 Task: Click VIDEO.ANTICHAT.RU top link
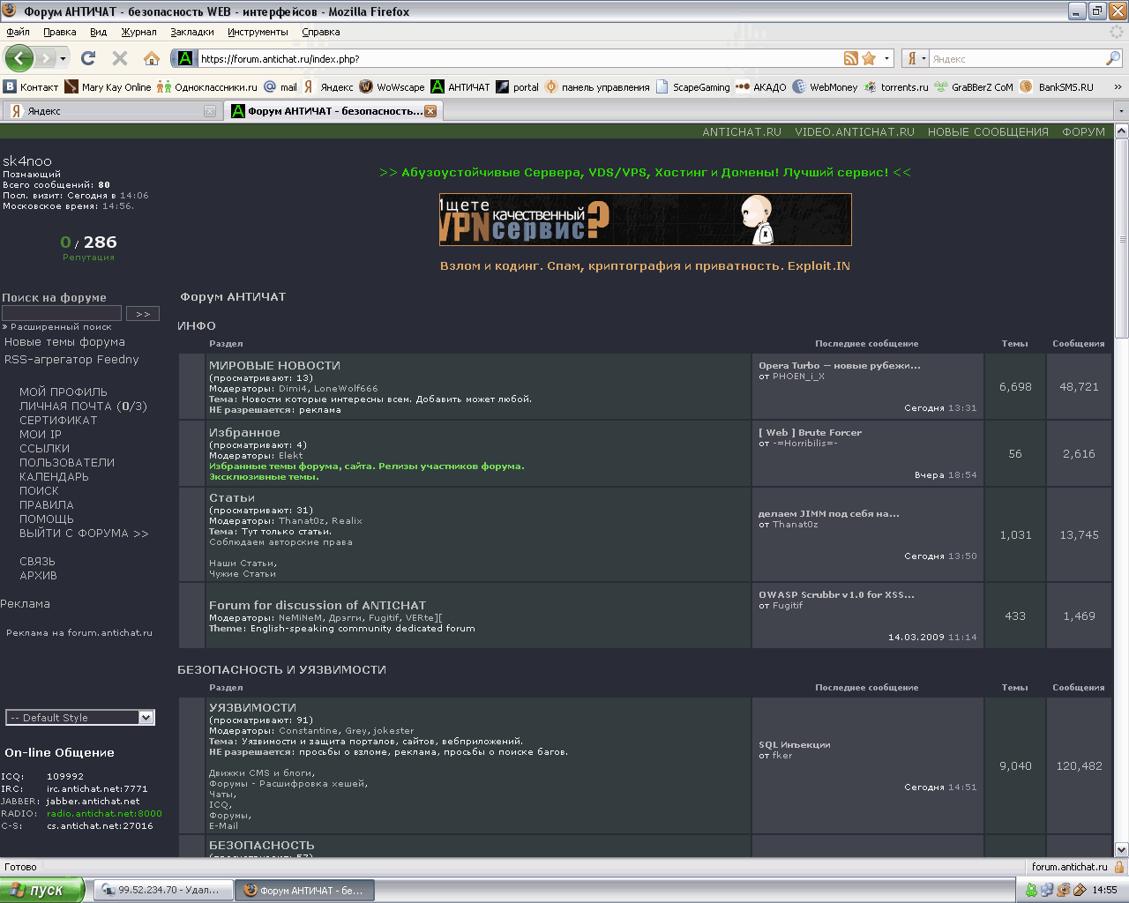click(x=855, y=131)
